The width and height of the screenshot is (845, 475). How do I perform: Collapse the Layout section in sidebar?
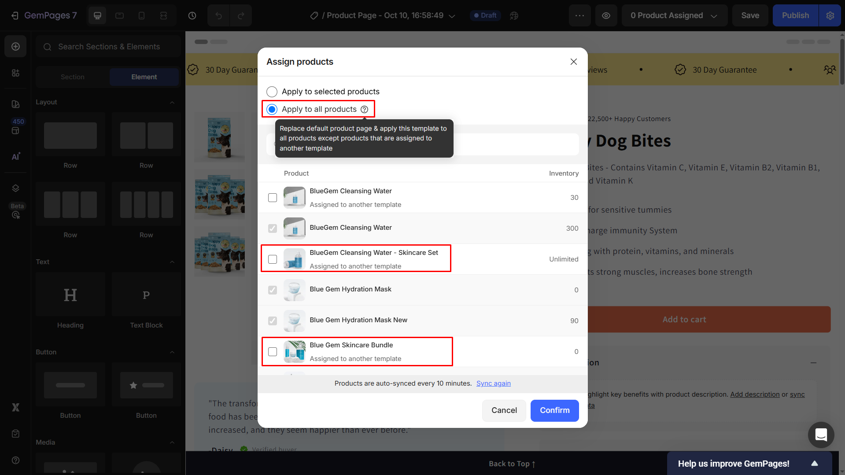pyautogui.click(x=172, y=102)
